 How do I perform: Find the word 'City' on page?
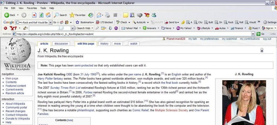click(198, 22)
